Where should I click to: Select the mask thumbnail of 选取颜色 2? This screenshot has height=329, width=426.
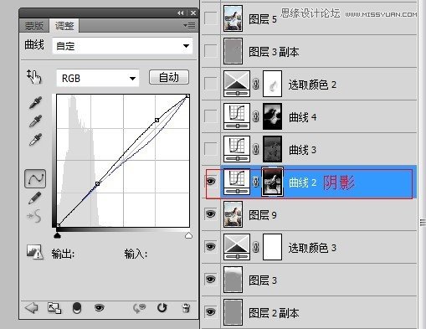click(273, 84)
